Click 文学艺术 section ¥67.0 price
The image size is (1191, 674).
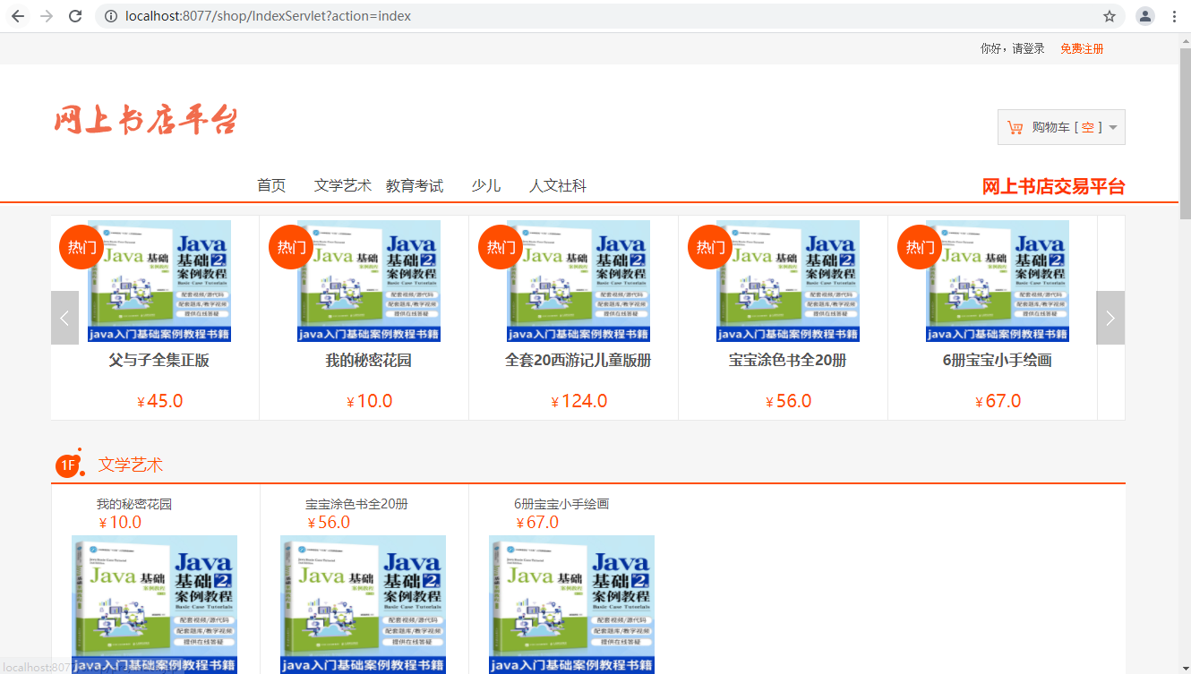(x=537, y=523)
